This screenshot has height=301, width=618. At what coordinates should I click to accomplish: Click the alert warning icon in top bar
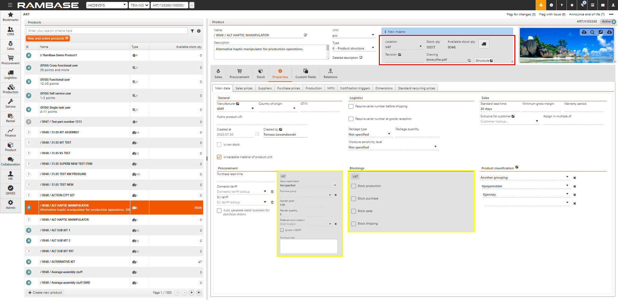coord(541,5)
